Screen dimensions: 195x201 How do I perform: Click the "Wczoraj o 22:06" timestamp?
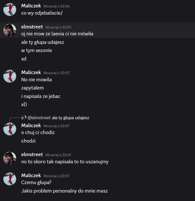[56, 6]
